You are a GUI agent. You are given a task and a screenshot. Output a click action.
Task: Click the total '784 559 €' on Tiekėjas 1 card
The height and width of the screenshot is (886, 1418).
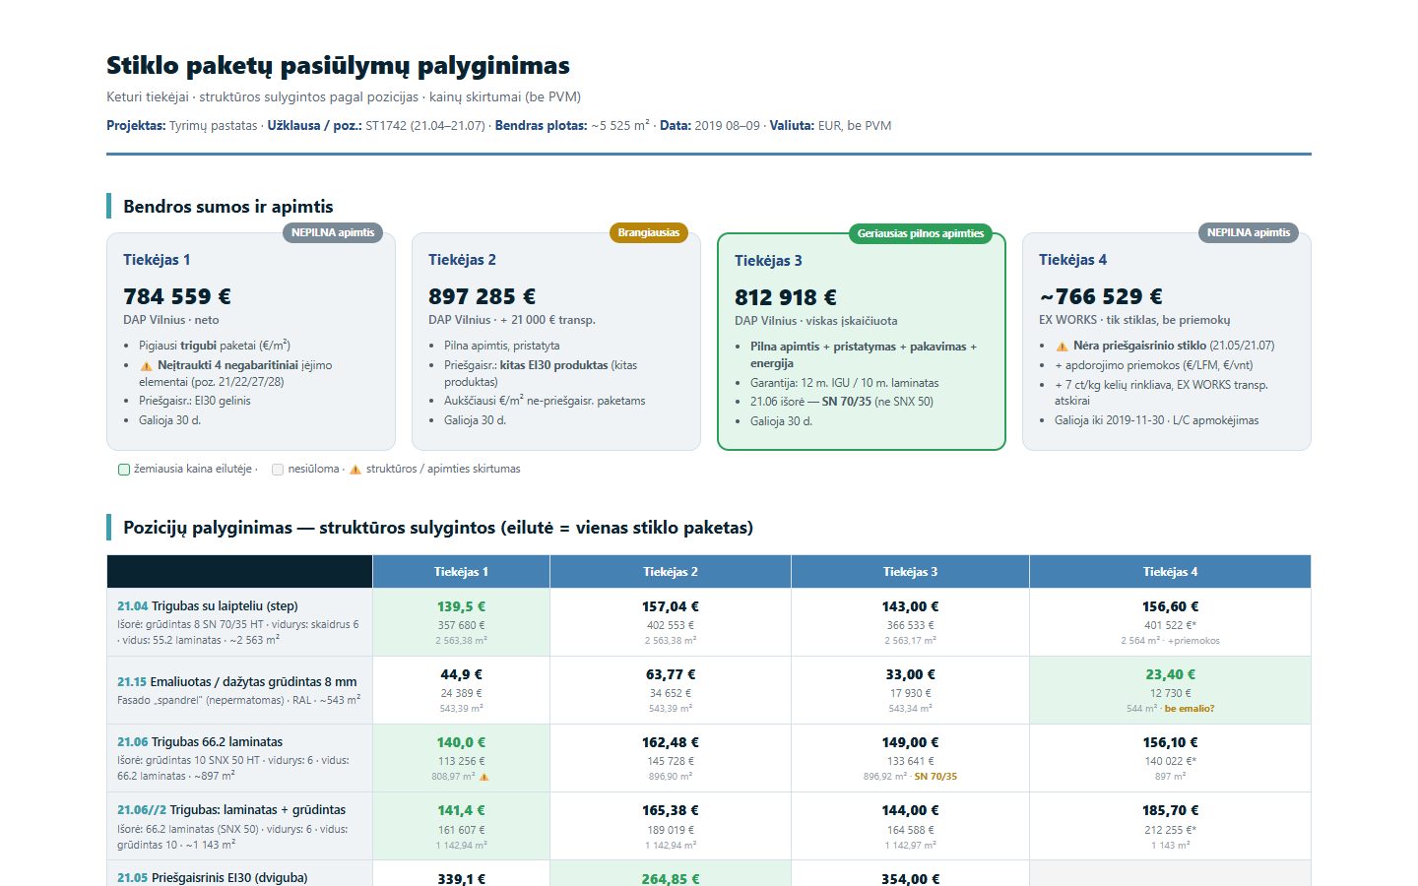click(177, 296)
